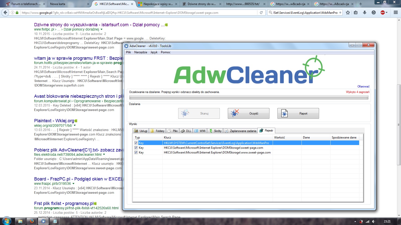Open the Pomoc menu in AdwCleaner

click(x=166, y=52)
